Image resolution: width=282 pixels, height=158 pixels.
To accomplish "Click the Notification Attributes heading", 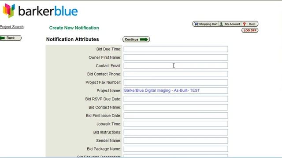I will 72,39.
